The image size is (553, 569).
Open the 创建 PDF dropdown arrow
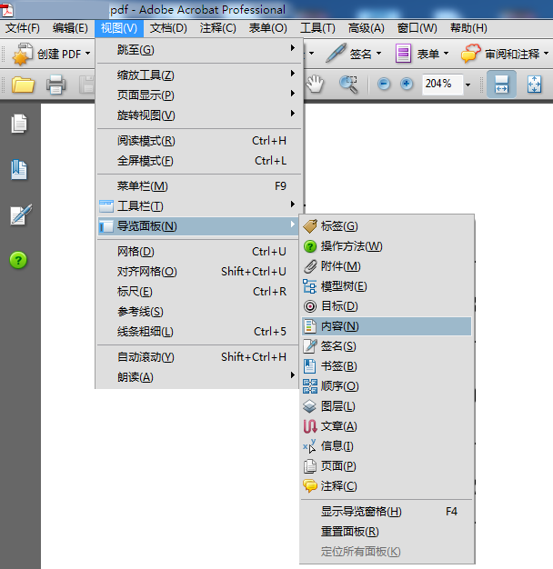pyautogui.click(x=87, y=54)
